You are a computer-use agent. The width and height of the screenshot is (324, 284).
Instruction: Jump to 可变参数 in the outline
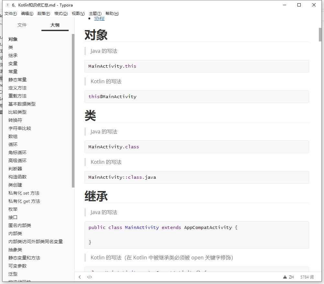(17, 266)
